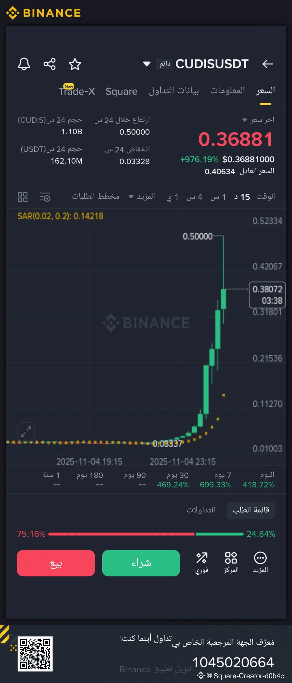
Task: Select the 4 س timeframe
Action: click(194, 197)
